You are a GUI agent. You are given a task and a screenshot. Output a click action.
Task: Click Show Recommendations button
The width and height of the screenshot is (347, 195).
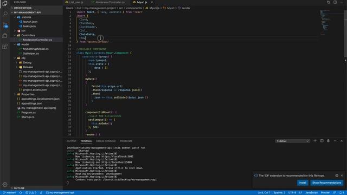pyautogui.click(x=326, y=183)
